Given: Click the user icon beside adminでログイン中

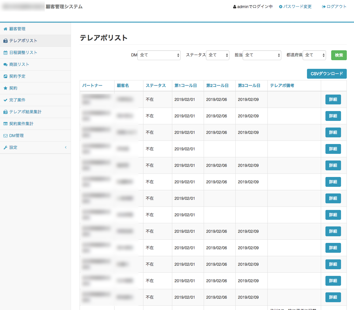Looking at the screenshot, I should [235, 7].
